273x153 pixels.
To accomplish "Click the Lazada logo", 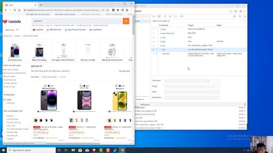I will point(12,22).
